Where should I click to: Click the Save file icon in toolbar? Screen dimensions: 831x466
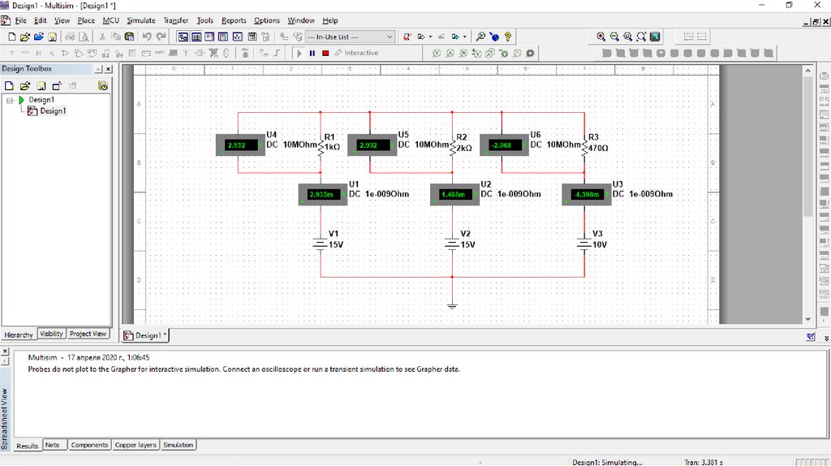click(x=53, y=37)
